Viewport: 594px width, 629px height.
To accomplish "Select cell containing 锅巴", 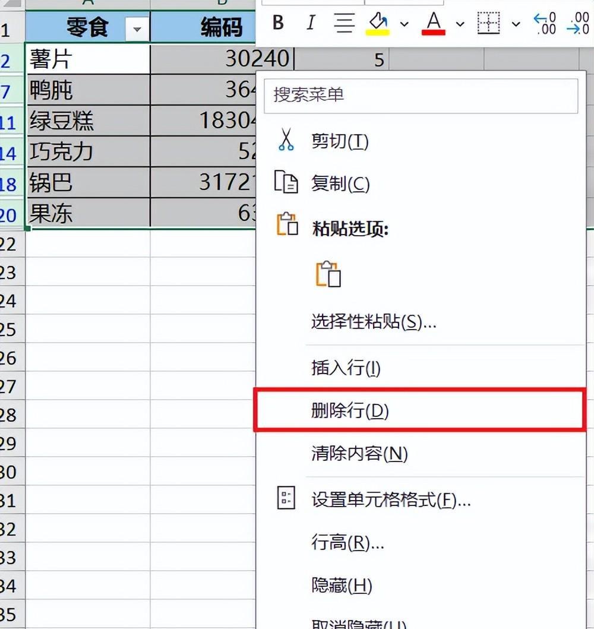I will (87, 182).
